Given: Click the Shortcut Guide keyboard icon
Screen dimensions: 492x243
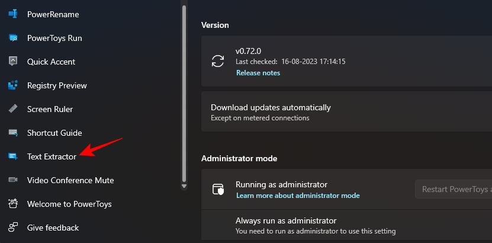Looking at the screenshot, I should (13, 133).
